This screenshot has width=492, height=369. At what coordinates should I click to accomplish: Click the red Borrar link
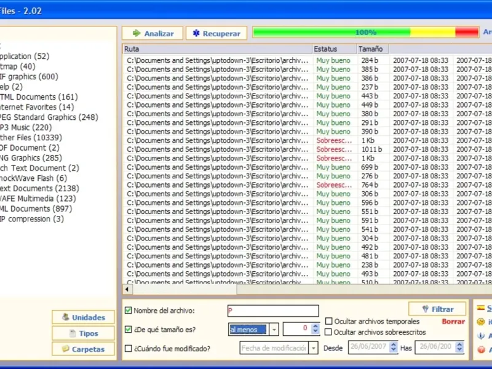453,321
